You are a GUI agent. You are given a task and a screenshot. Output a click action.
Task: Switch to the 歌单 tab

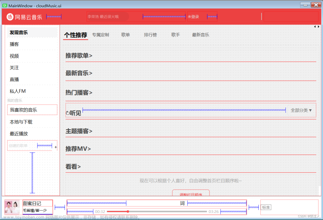(x=125, y=35)
